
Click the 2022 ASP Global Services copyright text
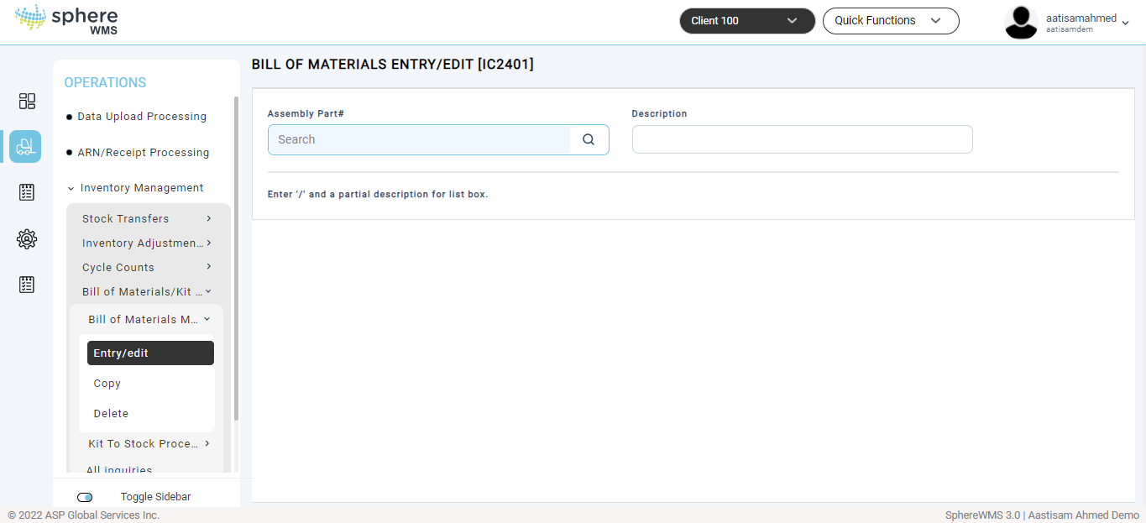click(83, 515)
